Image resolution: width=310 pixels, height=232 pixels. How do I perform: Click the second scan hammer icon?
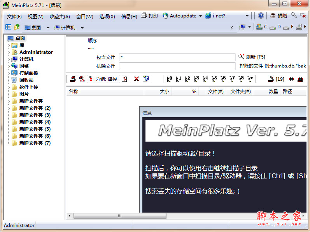coord(82,79)
